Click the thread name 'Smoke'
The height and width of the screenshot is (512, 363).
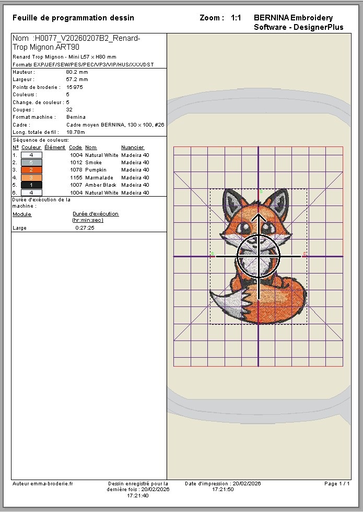(93, 162)
